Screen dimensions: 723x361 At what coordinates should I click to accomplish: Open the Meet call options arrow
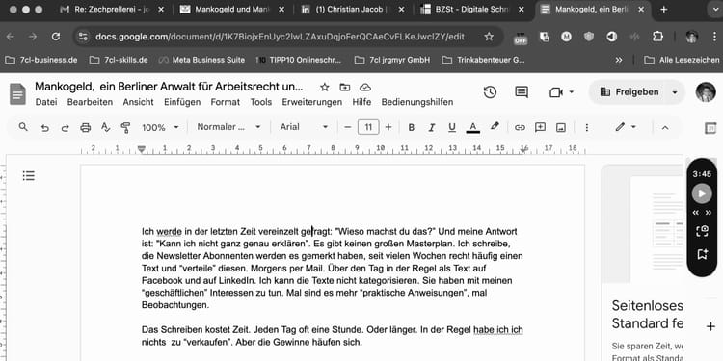pyautogui.click(x=572, y=92)
